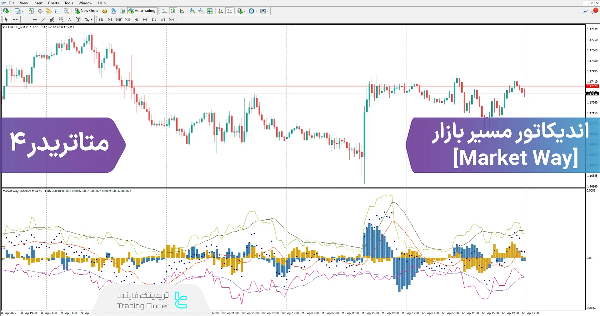The height and width of the screenshot is (316, 600).
Task: Insert a text label with the Text tool
Action: [78, 19]
